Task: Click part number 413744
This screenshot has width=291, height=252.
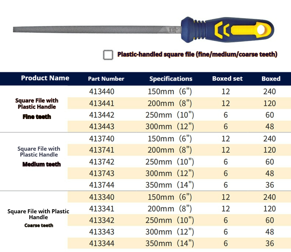Action: click(x=102, y=185)
